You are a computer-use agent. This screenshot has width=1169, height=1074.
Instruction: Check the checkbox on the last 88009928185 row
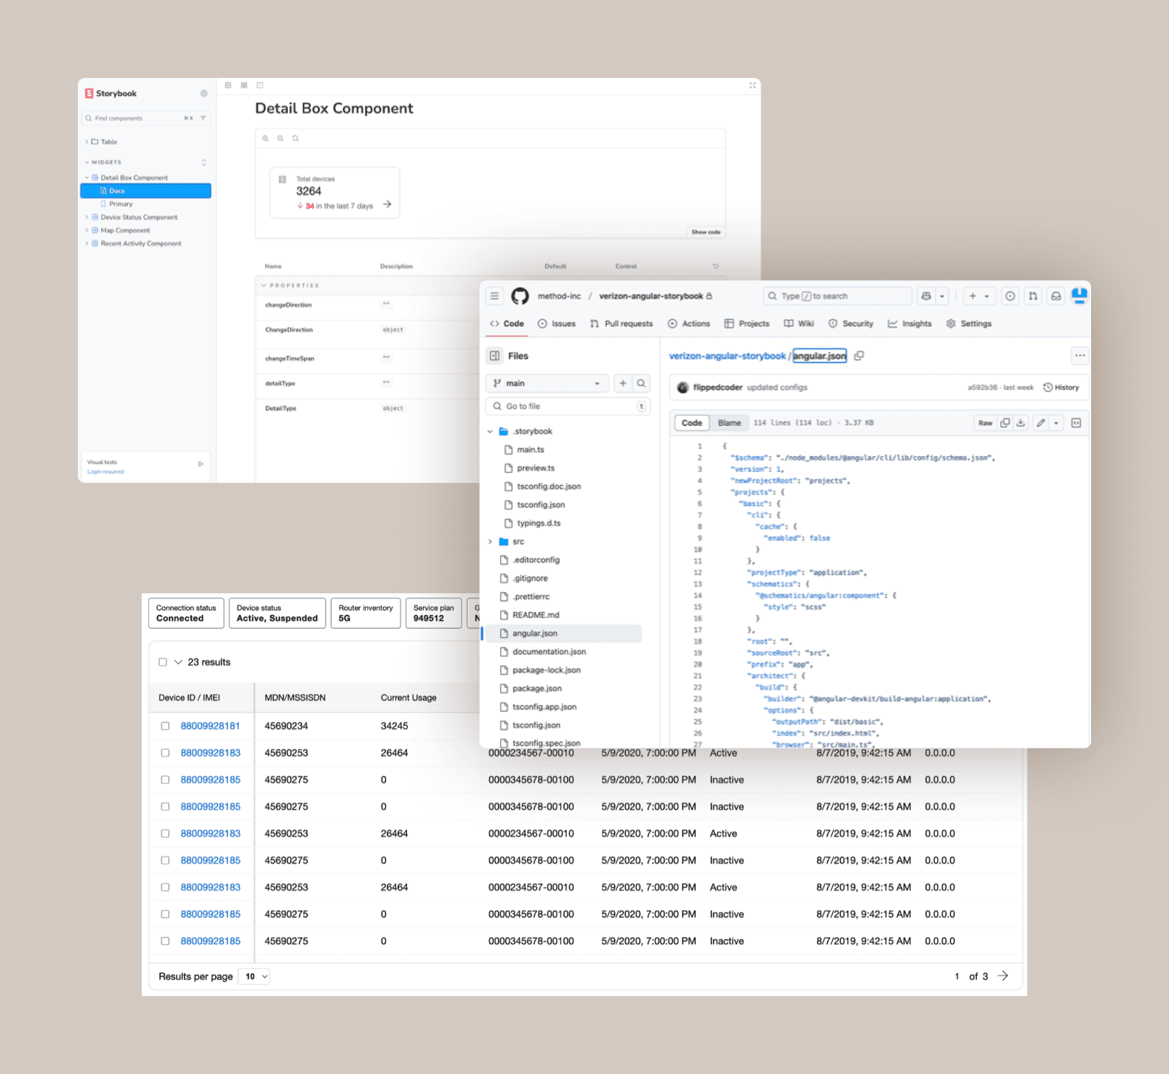(x=165, y=940)
